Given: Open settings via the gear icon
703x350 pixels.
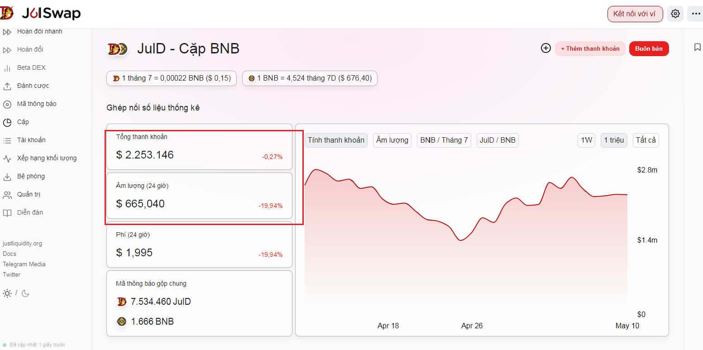Looking at the screenshot, I should click(675, 14).
